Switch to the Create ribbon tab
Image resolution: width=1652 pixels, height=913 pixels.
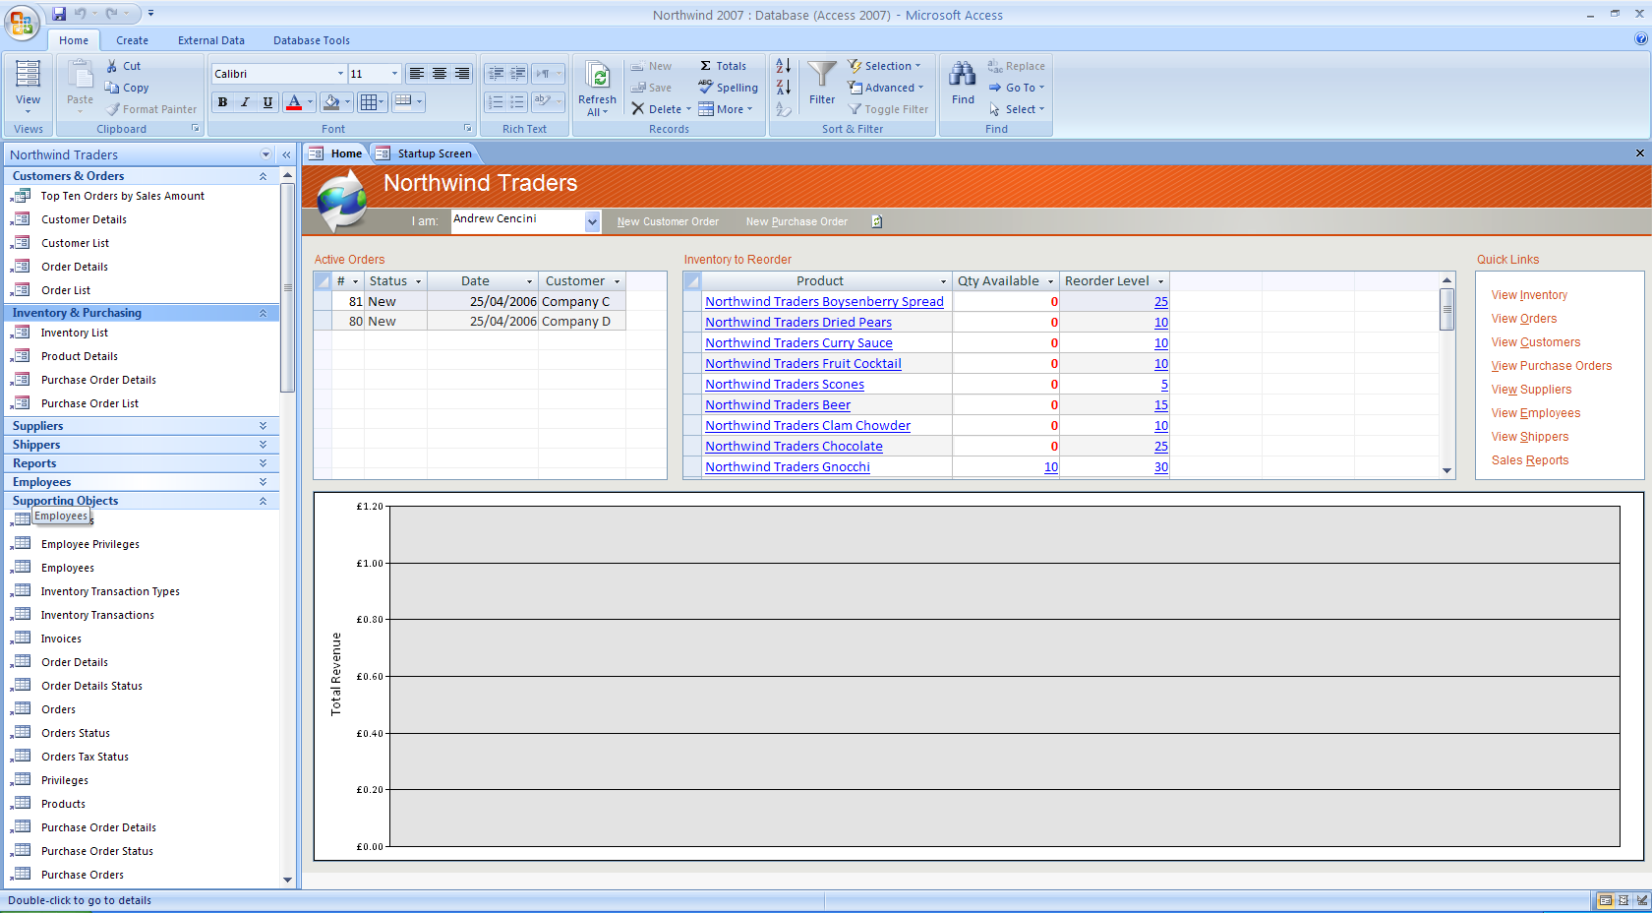132,40
